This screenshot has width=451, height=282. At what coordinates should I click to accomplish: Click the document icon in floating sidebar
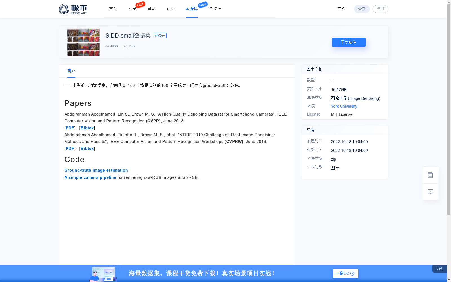[x=430, y=175]
